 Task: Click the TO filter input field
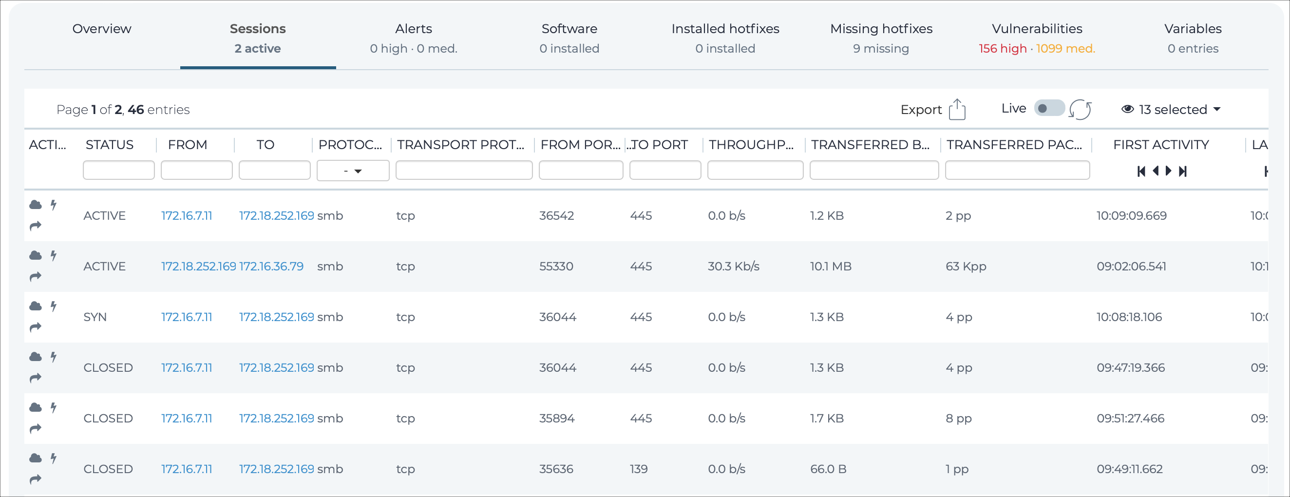point(274,170)
